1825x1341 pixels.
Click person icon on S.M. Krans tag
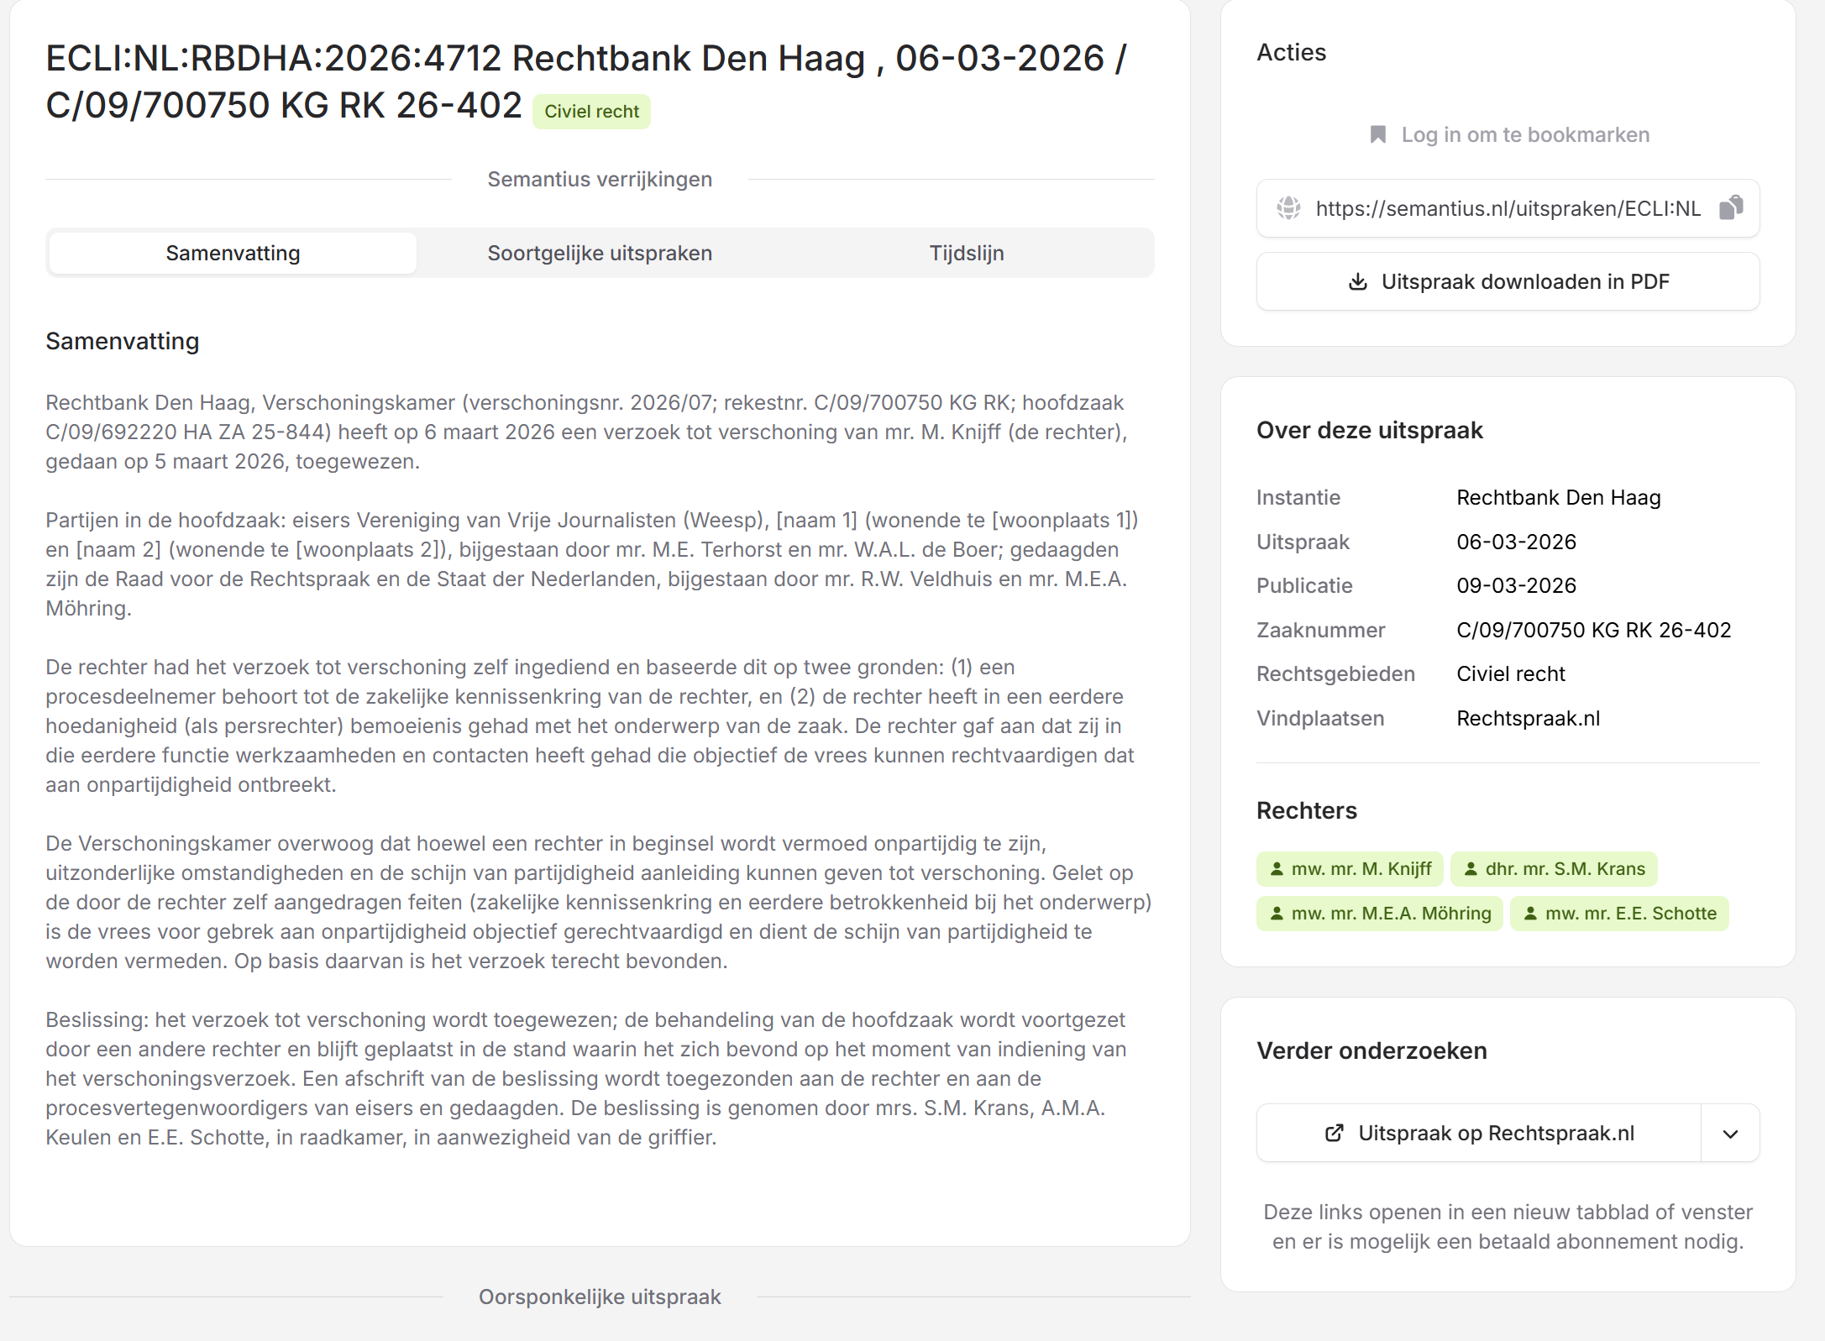(1471, 869)
